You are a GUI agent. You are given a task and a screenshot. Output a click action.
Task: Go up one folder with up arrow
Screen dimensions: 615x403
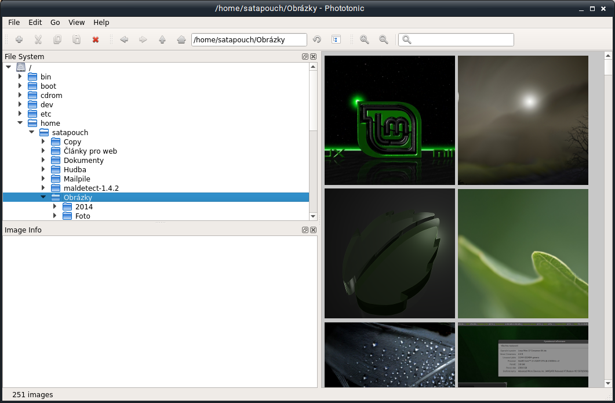[162, 39]
